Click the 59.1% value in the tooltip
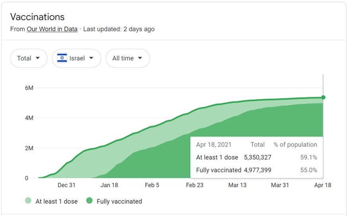The width and height of the screenshot is (349, 216). tap(308, 157)
